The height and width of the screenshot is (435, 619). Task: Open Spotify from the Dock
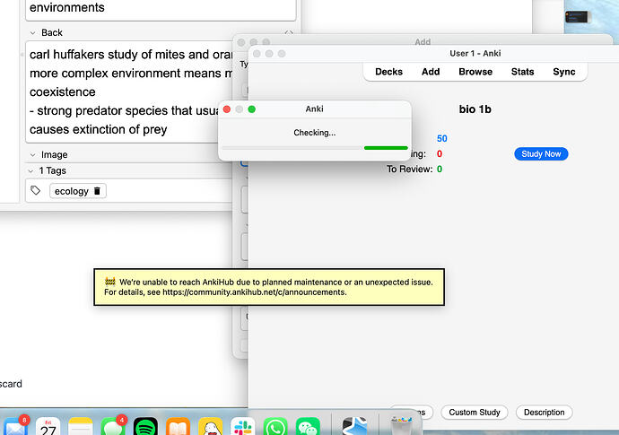point(145,427)
